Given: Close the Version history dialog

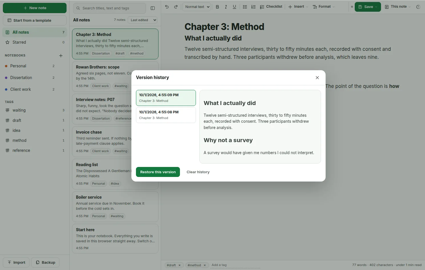Looking at the screenshot, I should (317, 78).
